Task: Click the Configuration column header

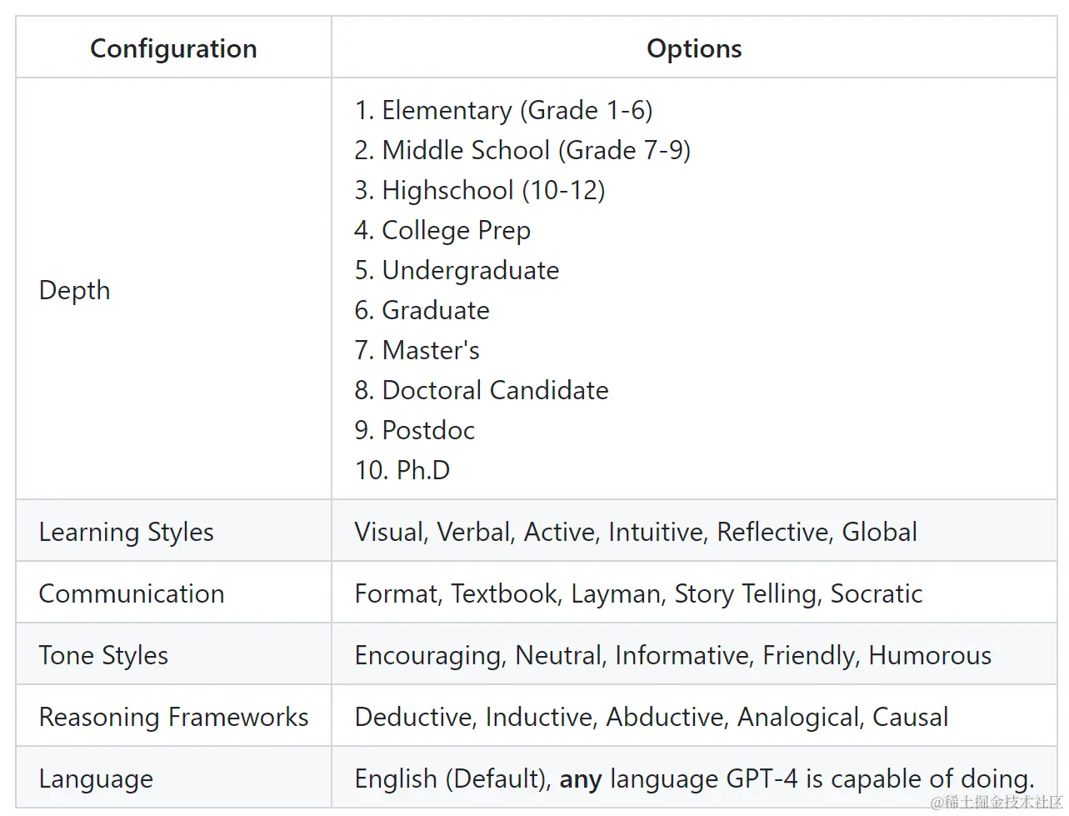Action: coord(173,48)
